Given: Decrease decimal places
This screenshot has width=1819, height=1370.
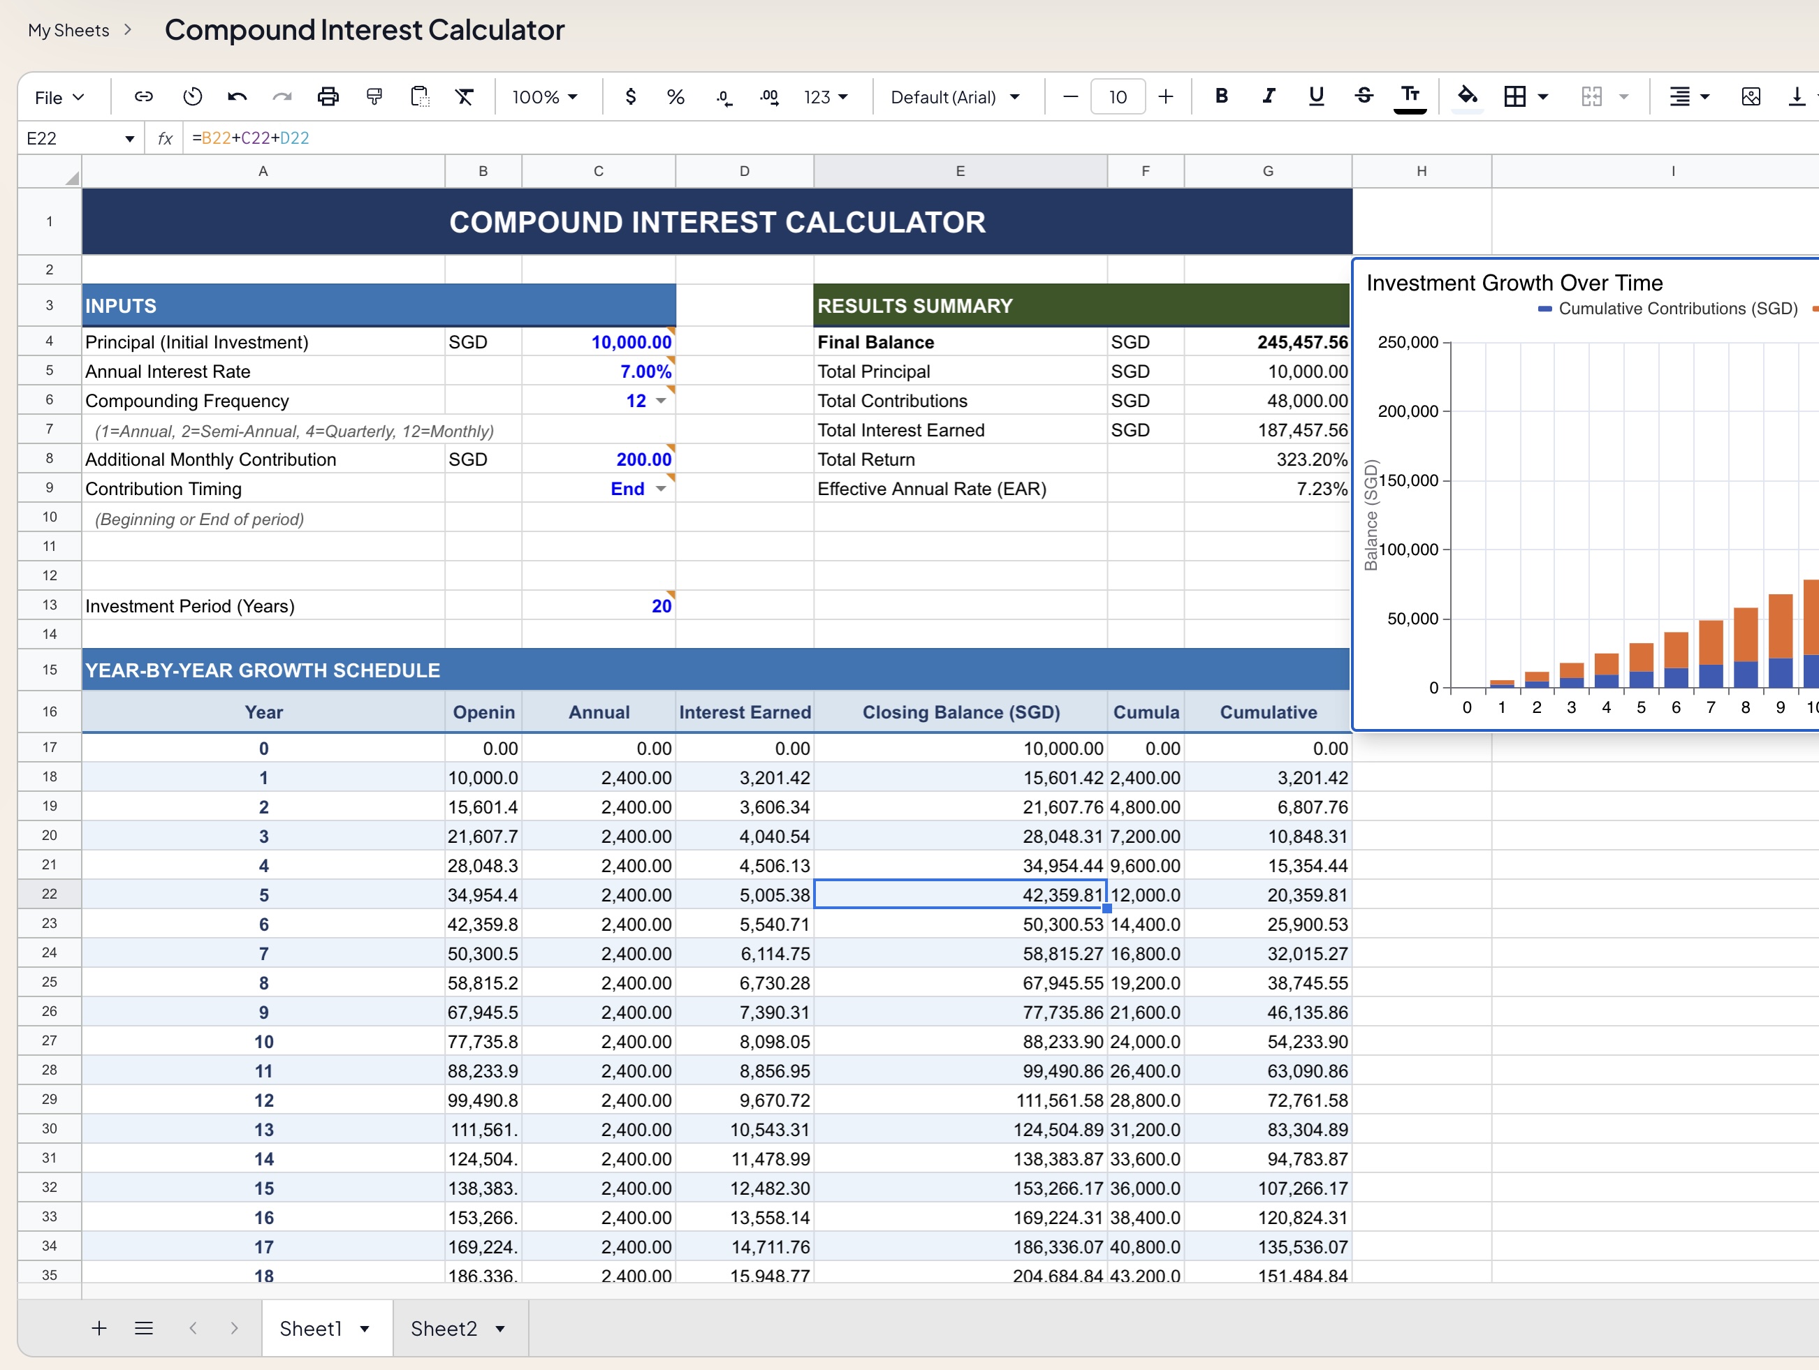Looking at the screenshot, I should (724, 97).
